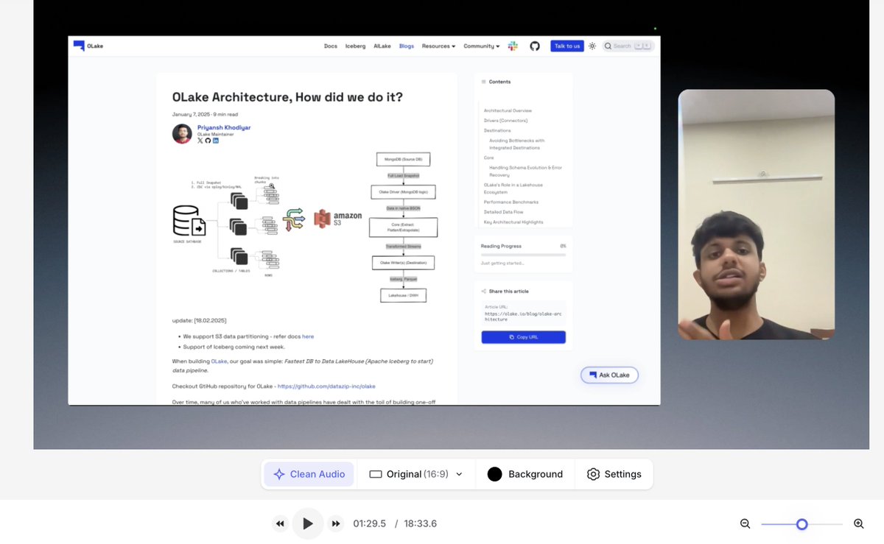Click the zoom out magnifier icon

click(745, 523)
